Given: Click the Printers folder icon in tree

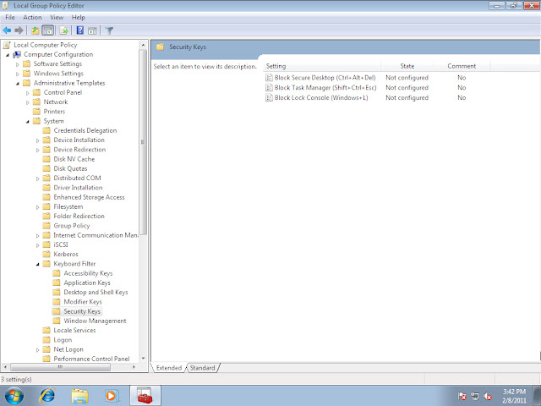Looking at the screenshot, I should (x=36, y=112).
